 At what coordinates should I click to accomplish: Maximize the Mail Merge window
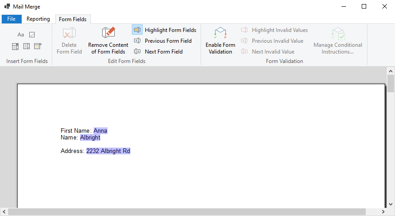pos(364,6)
